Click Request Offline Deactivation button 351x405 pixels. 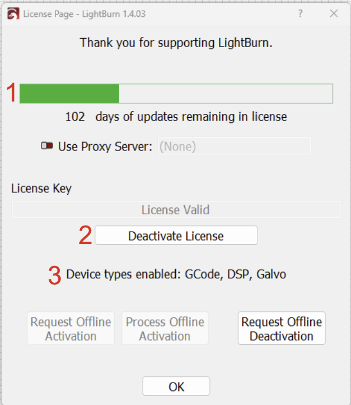click(282, 328)
